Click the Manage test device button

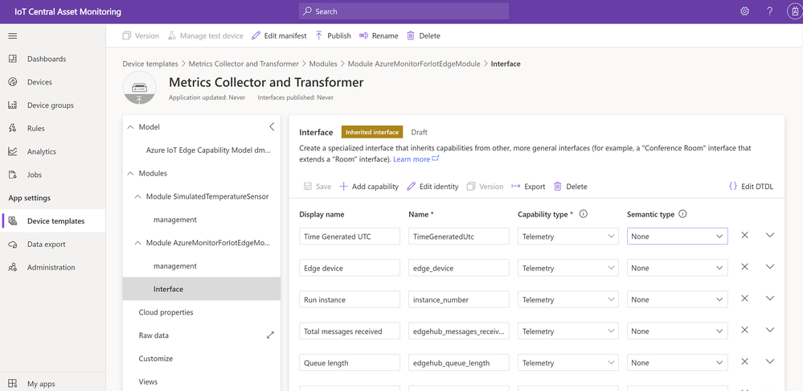click(x=205, y=36)
